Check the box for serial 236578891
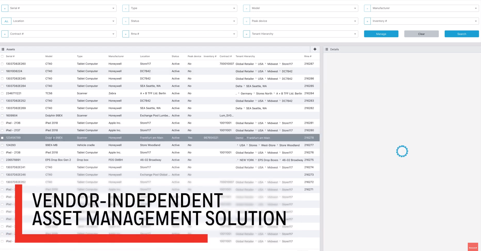Image resolution: width=481 pixels, height=251 pixels. (x=2, y=160)
